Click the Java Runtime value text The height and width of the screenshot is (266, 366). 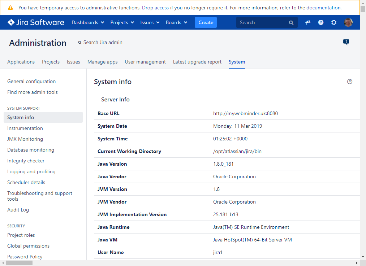coord(251,227)
